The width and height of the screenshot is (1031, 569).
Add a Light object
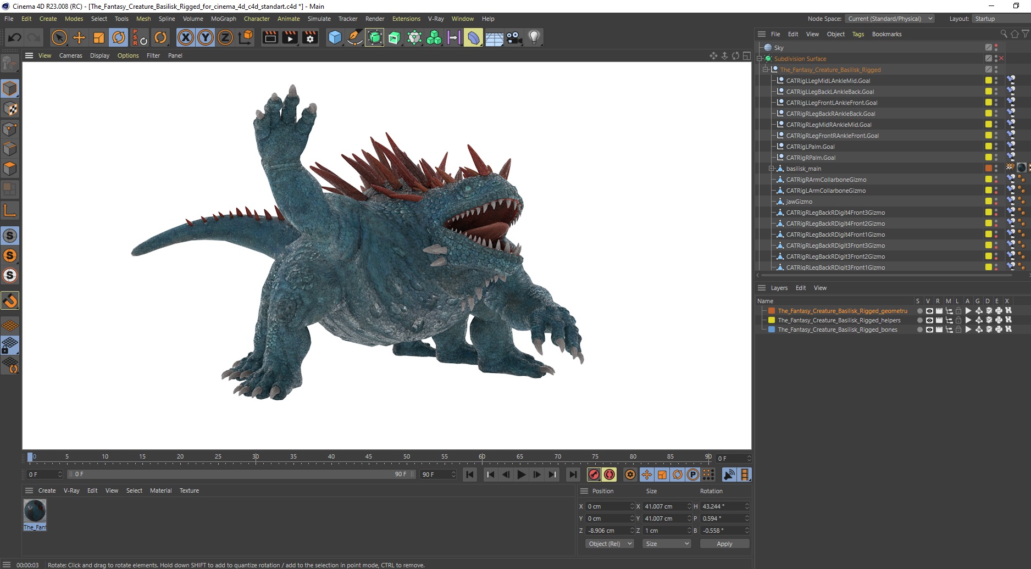(x=534, y=37)
